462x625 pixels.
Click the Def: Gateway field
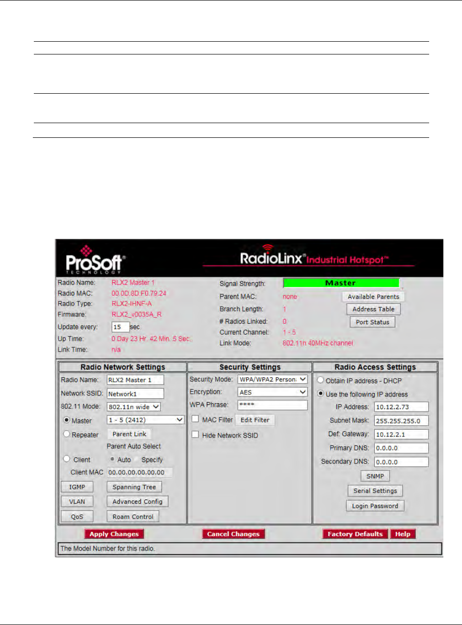(x=401, y=435)
